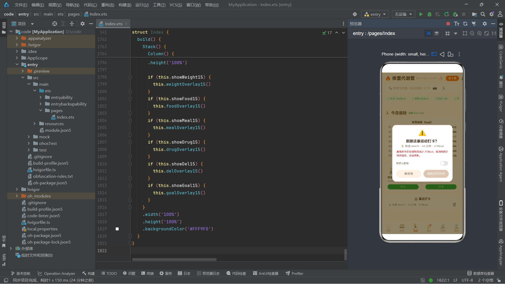Open CodeGenie side panel
The image size is (505, 284).
[501, 57]
